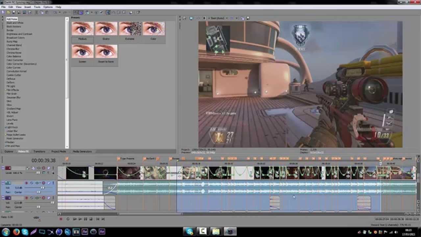Viewport: 421px width, 237px height.
Task: Click the Windows Start orb
Action: pyautogui.click(x=6, y=232)
